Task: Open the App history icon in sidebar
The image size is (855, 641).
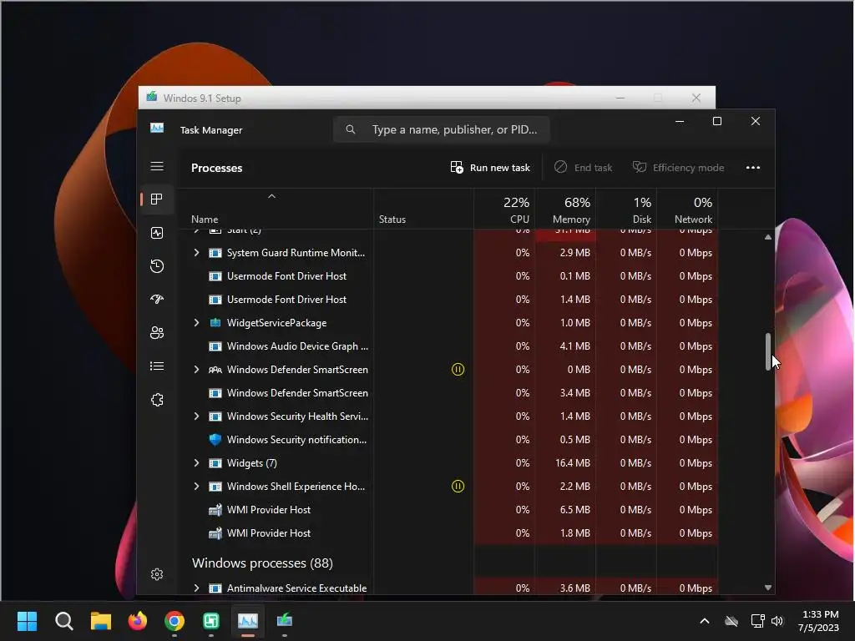Action: [x=157, y=266]
